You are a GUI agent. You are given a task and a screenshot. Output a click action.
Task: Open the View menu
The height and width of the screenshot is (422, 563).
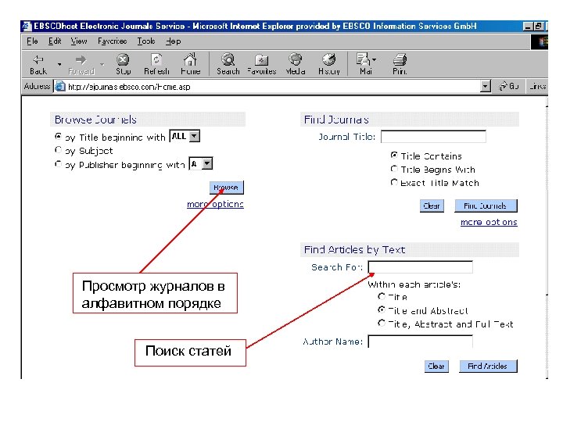79,41
